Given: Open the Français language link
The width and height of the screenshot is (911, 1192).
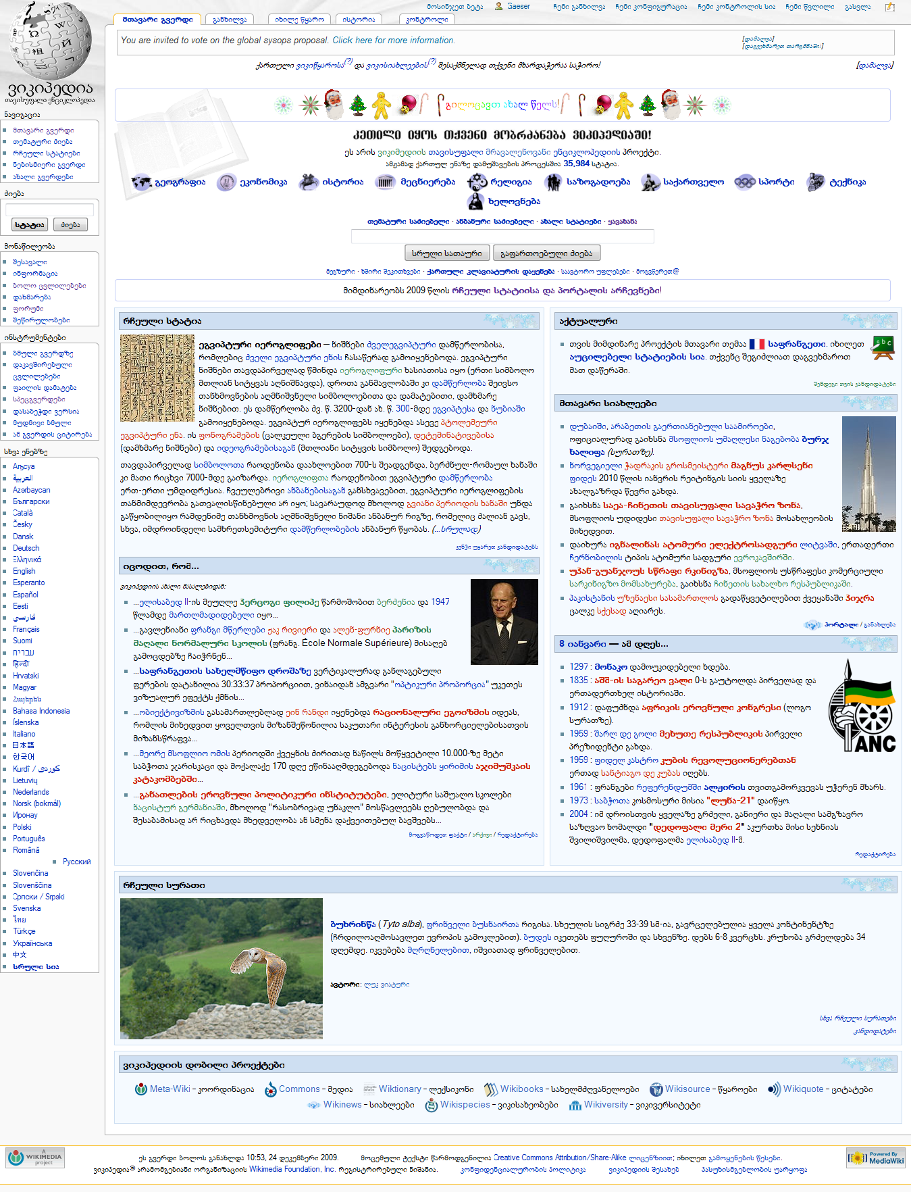Looking at the screenshot, I should pos(26,629).
